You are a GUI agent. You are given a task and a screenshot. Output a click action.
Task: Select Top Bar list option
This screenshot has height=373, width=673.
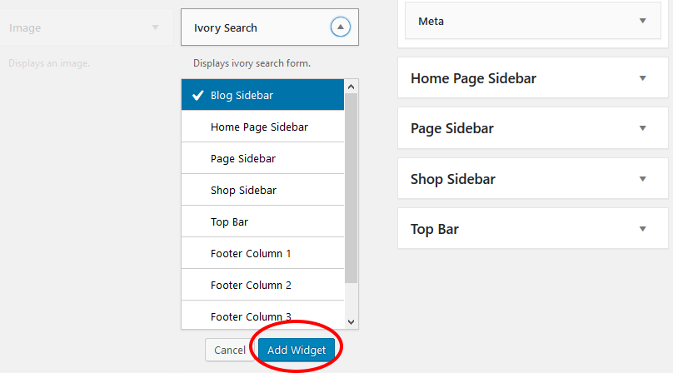[262, 221]
